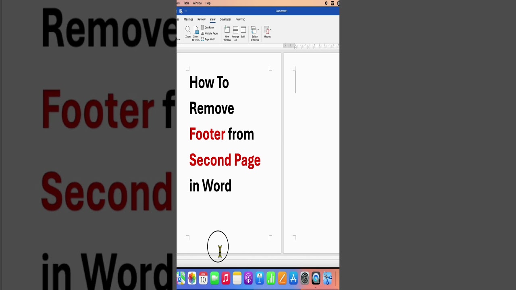516x290 pixels.
Task: Click the red 'Second Page' text
Action: (x=225, y=160)
